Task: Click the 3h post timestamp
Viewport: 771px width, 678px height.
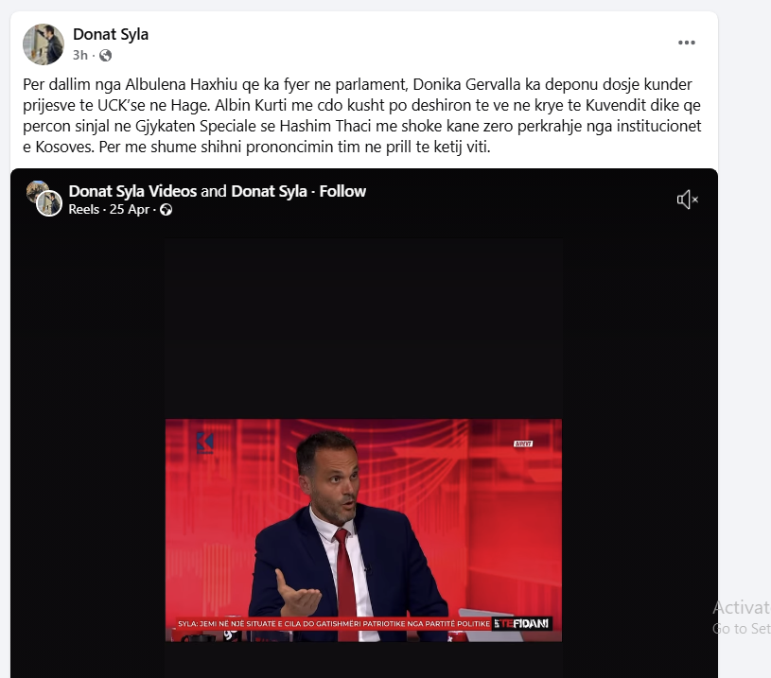Action: coord(80,55)
